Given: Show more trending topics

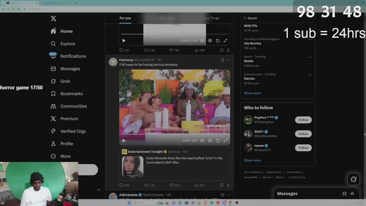Looking at the screenshot, I should (x=252, y=93).
